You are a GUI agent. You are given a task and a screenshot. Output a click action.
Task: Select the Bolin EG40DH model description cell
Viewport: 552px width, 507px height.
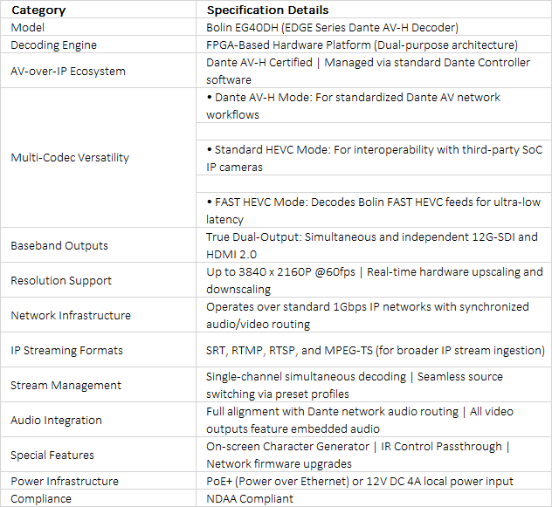(374, 27)
